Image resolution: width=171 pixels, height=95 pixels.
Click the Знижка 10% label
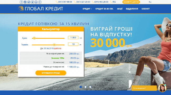58,58
